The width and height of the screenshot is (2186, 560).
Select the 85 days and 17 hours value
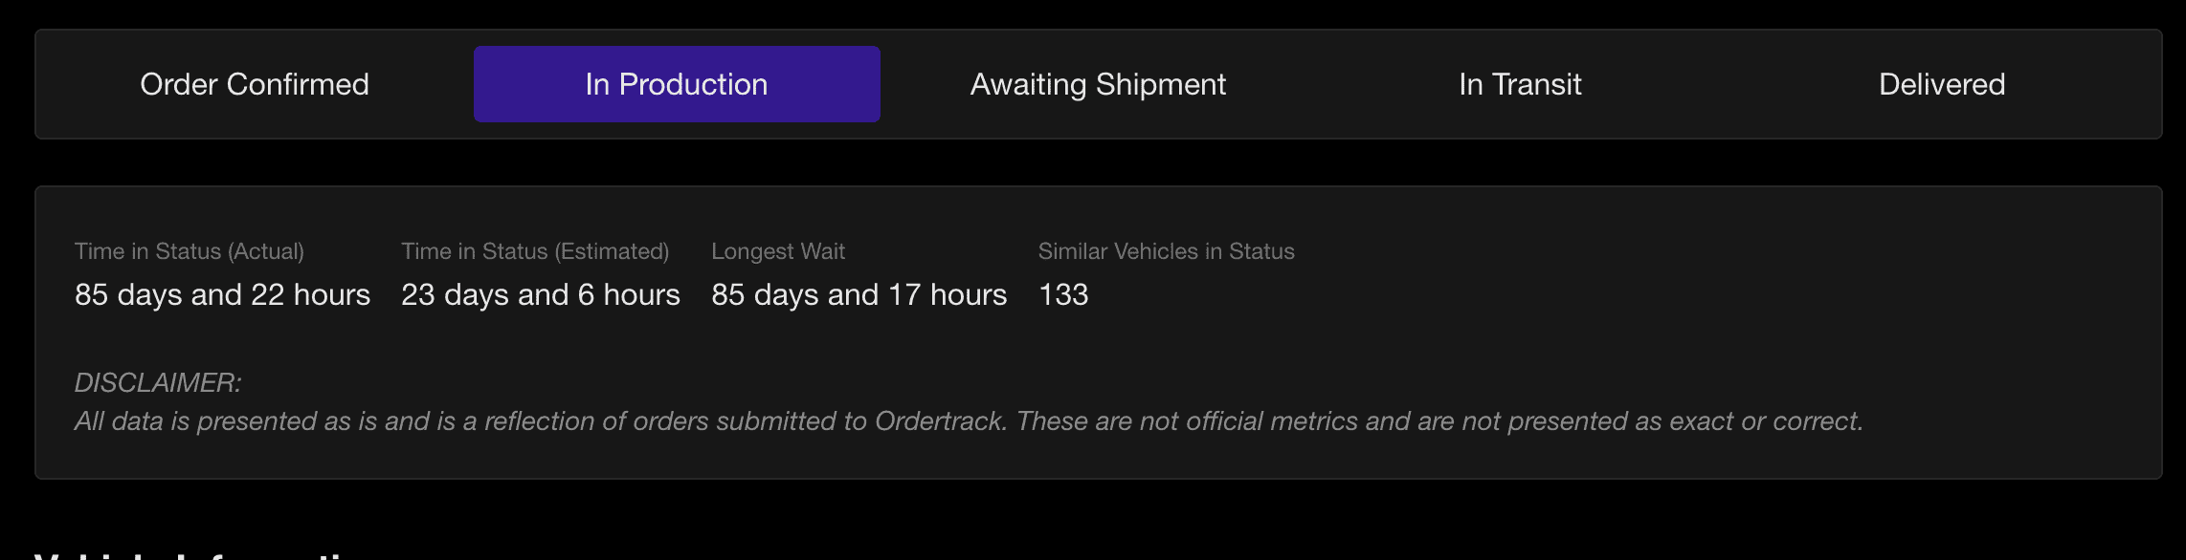[859, 294]
